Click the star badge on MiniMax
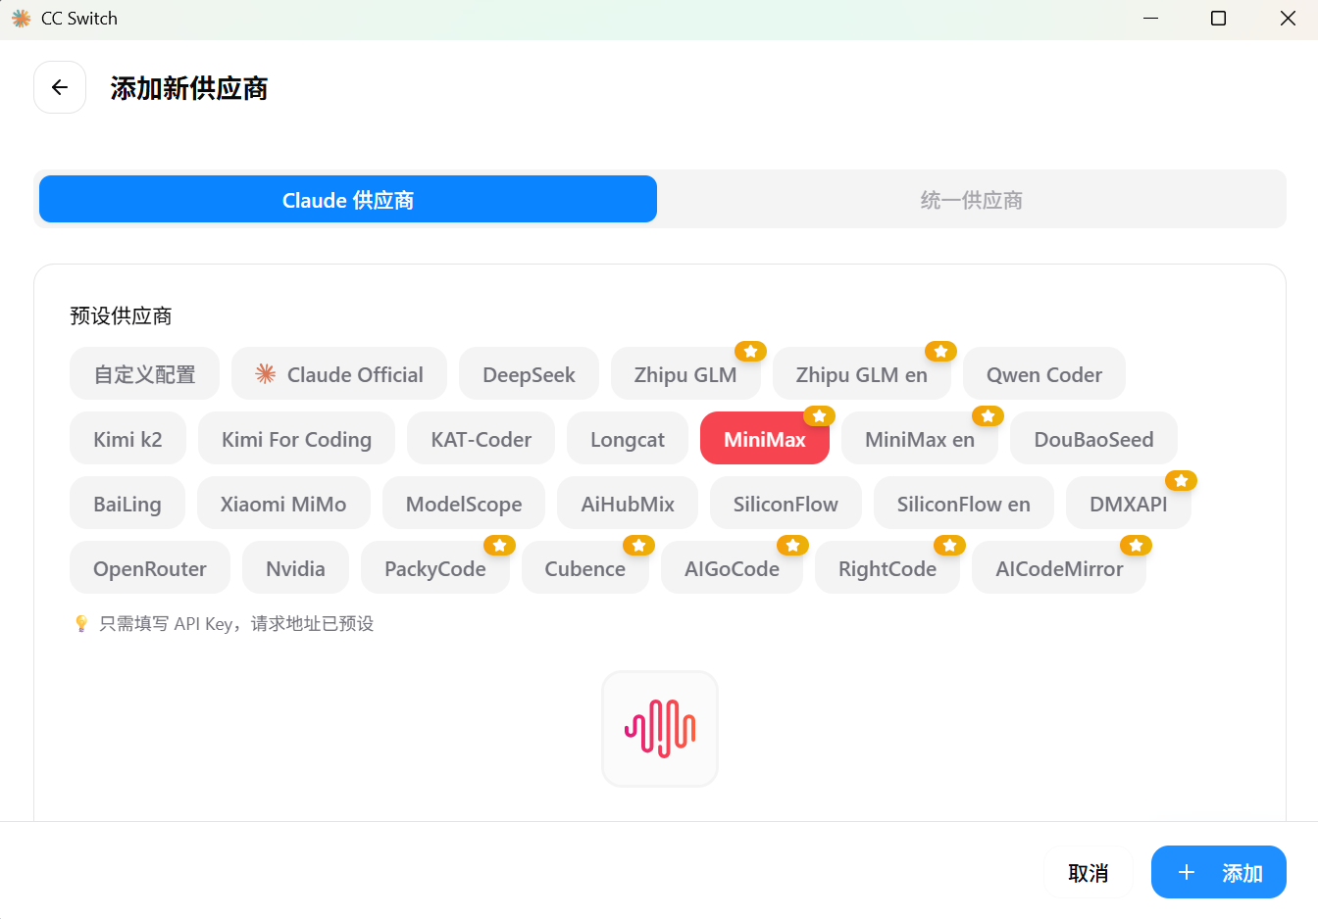 point(819,415)
